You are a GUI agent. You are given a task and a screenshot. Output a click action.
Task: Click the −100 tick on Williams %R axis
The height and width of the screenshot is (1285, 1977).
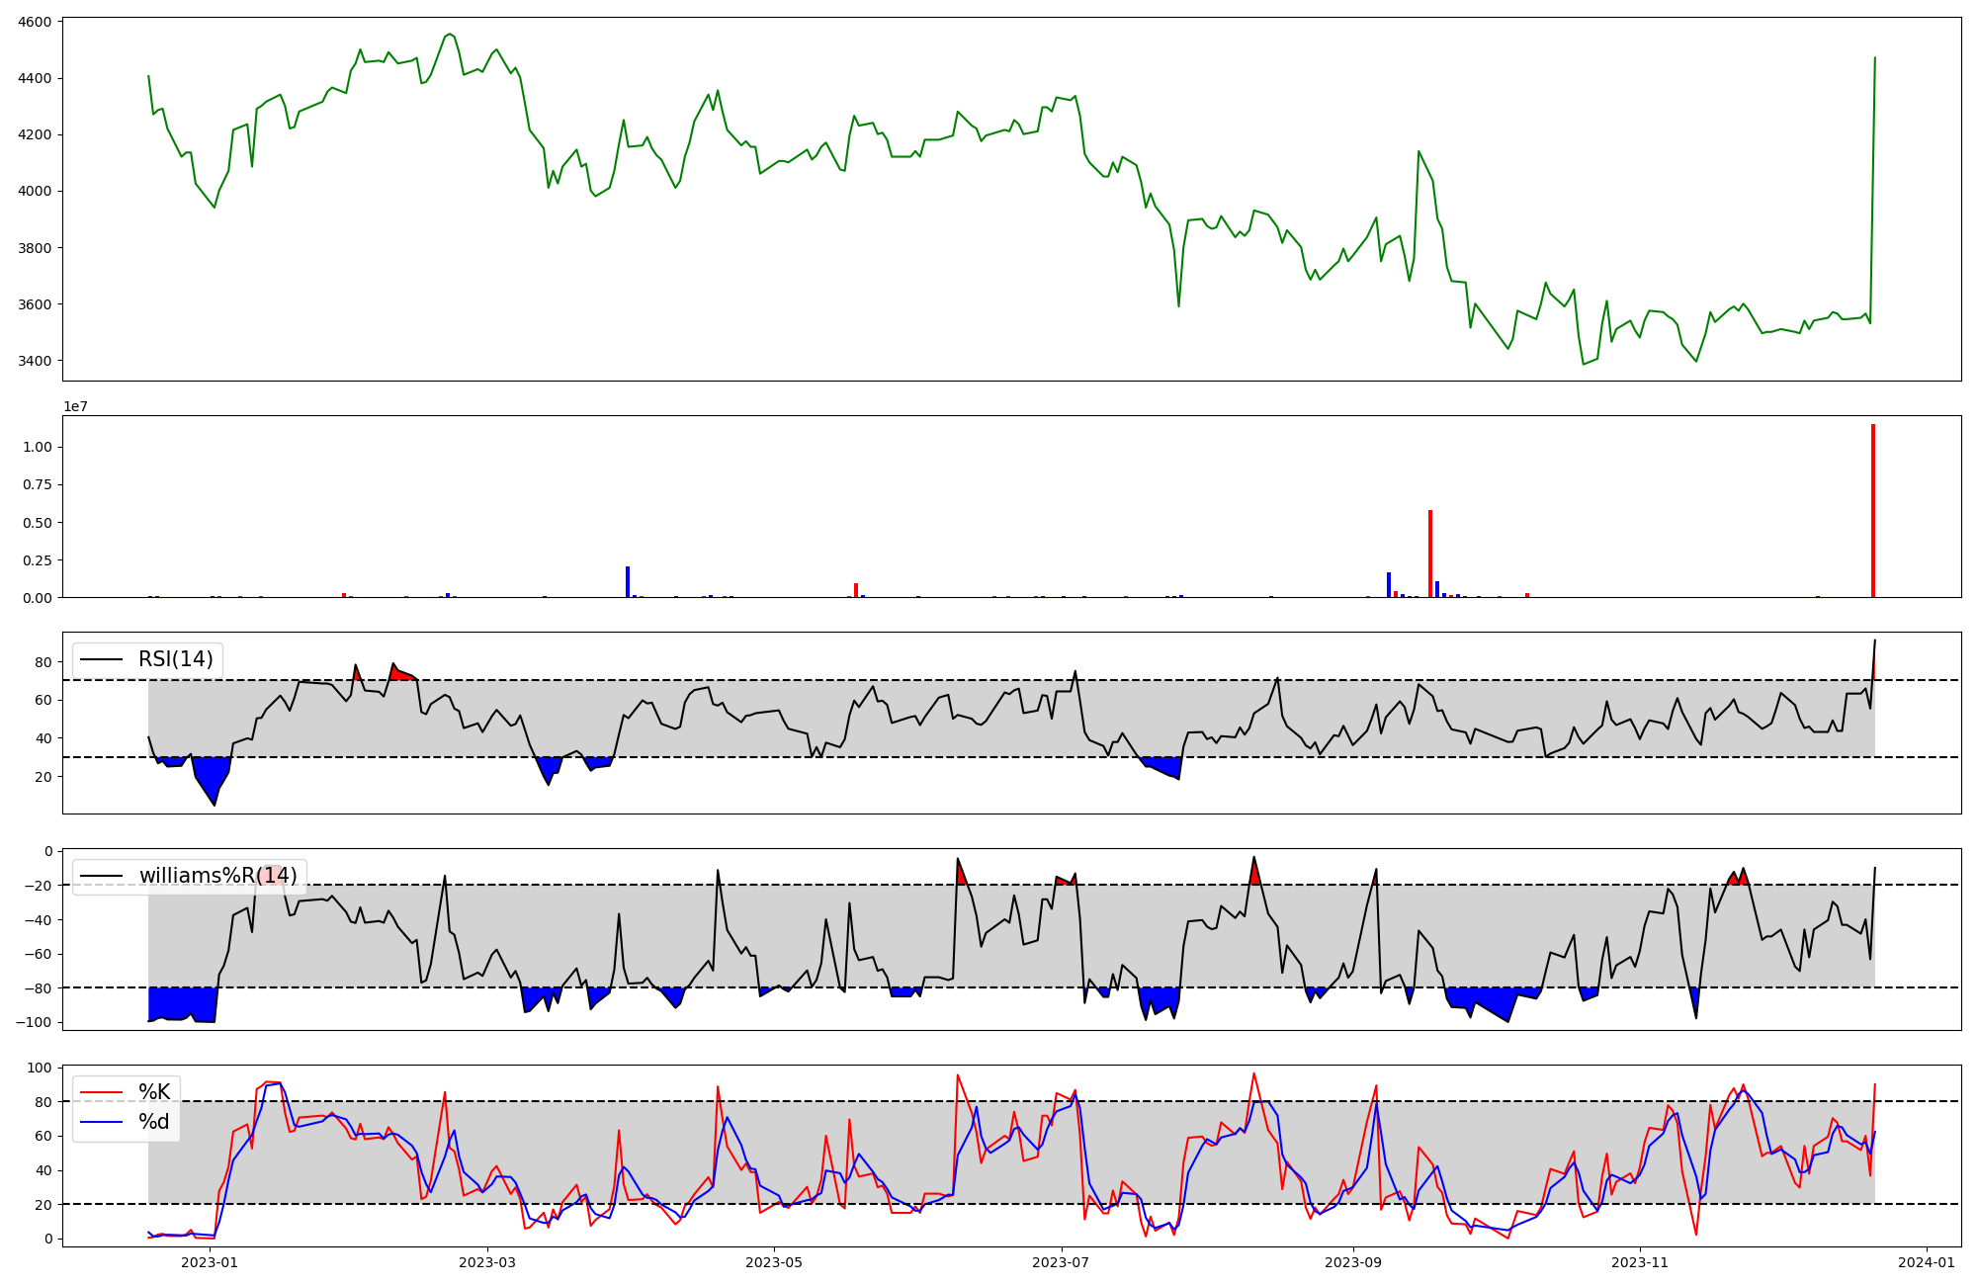coord(34,1022)
